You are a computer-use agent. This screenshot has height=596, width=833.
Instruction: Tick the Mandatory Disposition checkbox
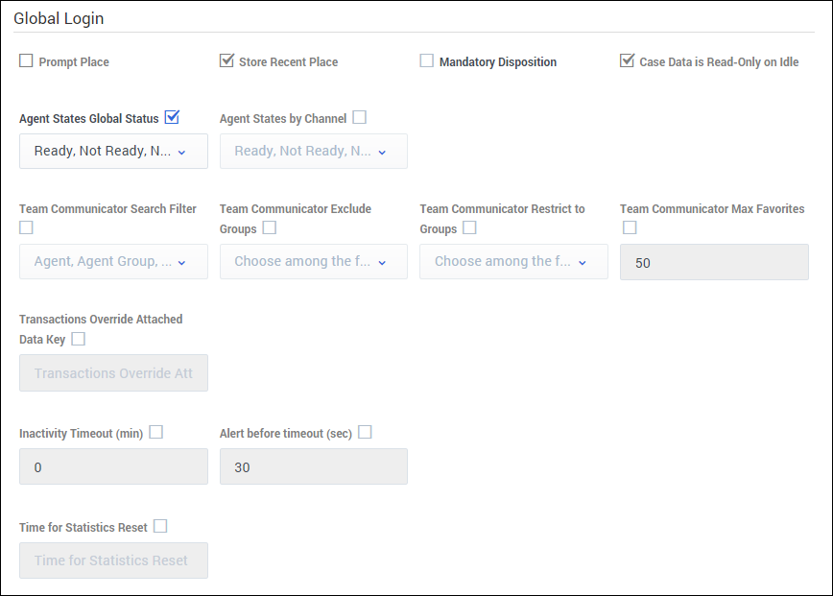pyautogui.click(x=427, y=61)
